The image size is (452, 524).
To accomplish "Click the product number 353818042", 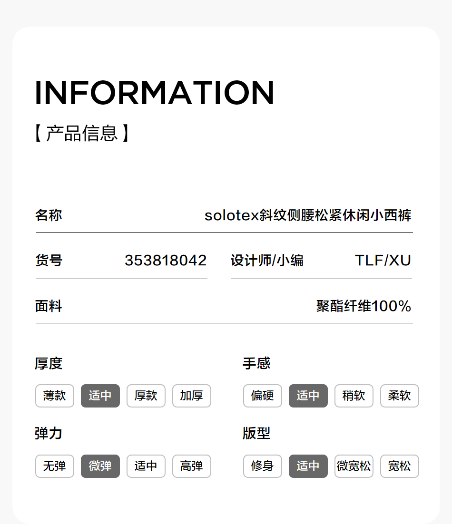I will point(166,261).
